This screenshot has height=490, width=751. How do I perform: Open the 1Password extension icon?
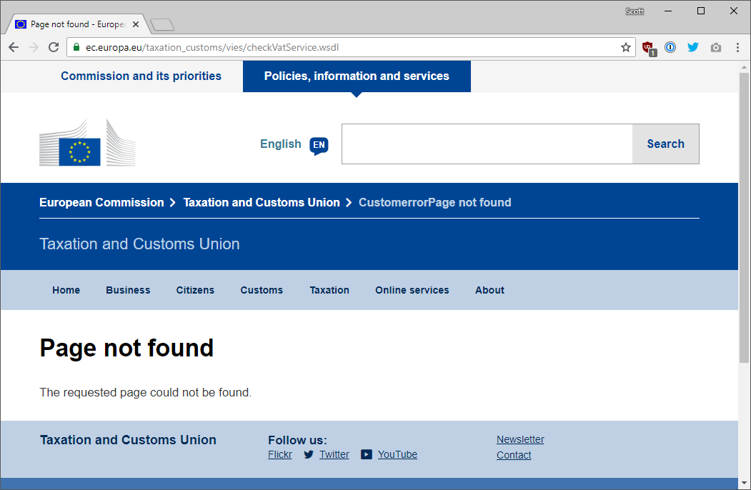(x=670, y=47)
